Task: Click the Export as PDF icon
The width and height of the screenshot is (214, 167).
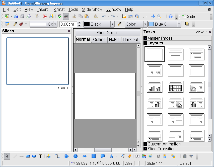Action: point(45,17)
